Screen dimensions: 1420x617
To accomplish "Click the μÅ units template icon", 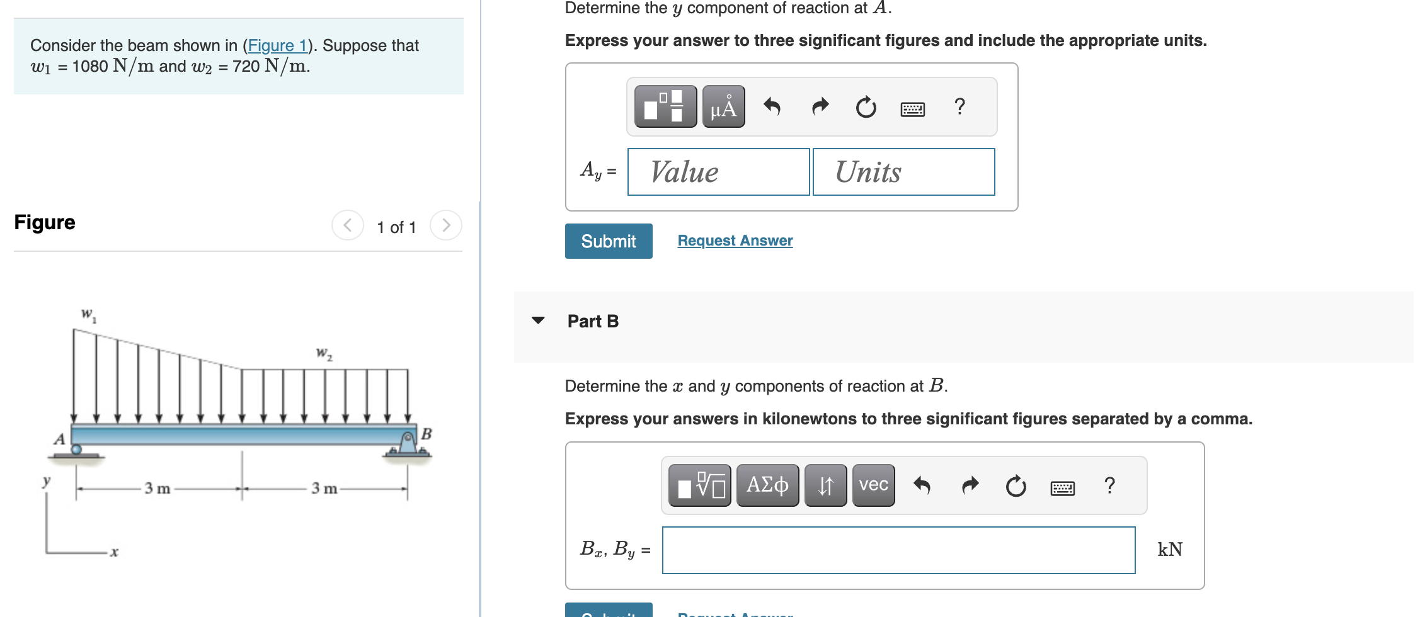I will point(722,106).
